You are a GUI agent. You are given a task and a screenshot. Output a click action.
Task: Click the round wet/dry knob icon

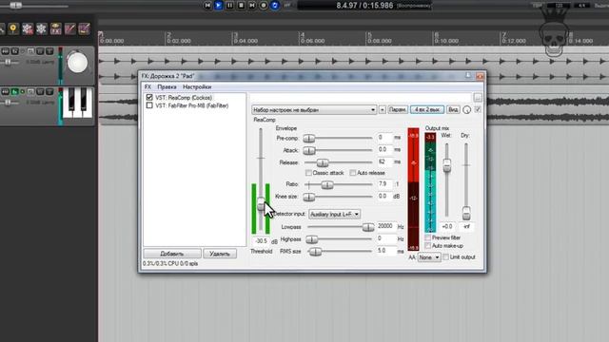(x=467, y=110)
